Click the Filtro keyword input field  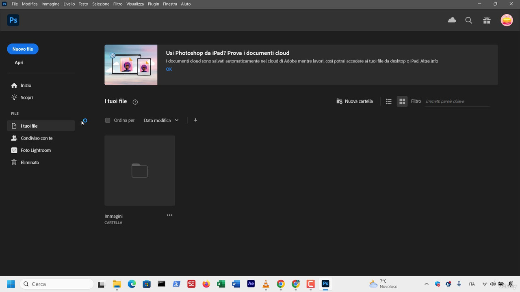click(x=457, y=101)
